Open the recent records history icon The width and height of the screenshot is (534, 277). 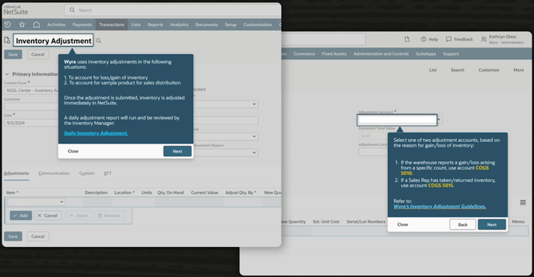click(8, 25)
